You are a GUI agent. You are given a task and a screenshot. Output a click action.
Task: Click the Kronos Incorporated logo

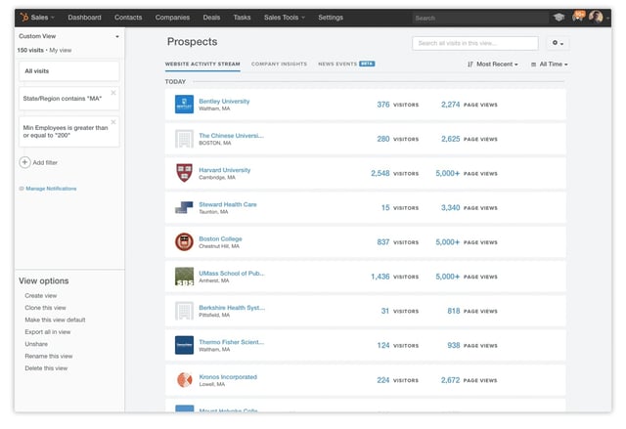point(184,379)
